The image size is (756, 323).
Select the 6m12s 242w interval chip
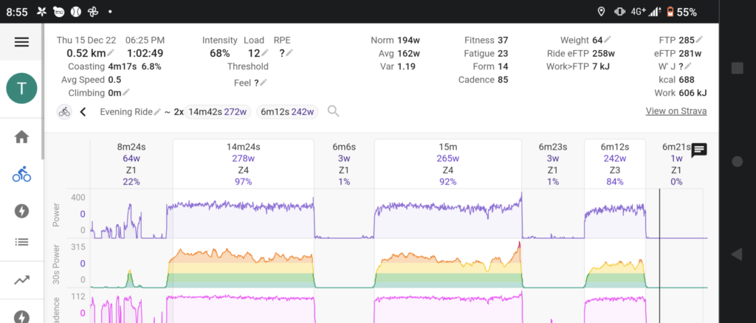[x=287, y=111]
